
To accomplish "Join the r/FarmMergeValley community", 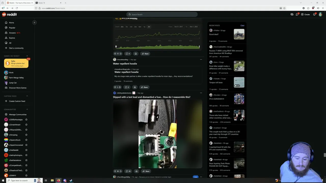I will (195, 177).
